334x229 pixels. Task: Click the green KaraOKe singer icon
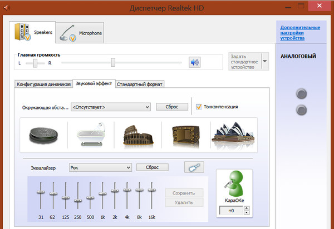pyautogui.click(x=234, y=184)
